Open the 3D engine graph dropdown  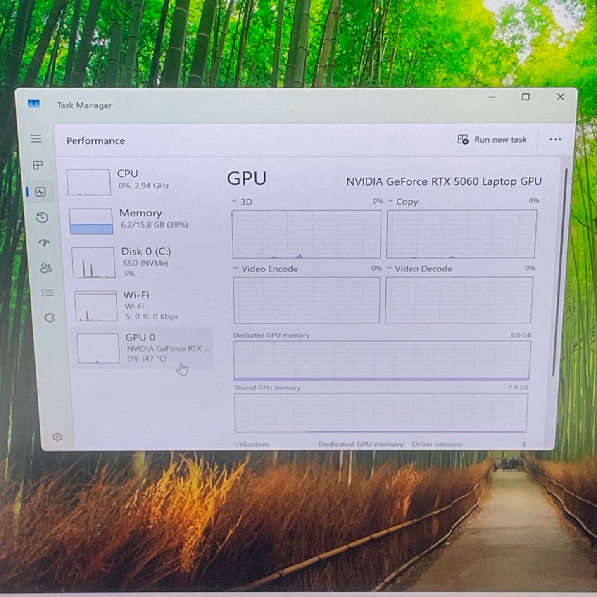234,201
